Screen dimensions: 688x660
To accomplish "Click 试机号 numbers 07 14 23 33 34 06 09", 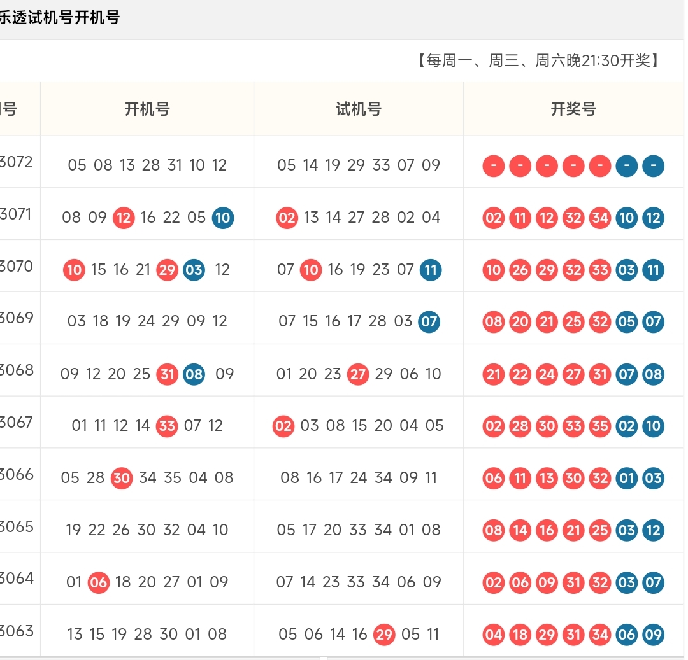I will [359, 582].
